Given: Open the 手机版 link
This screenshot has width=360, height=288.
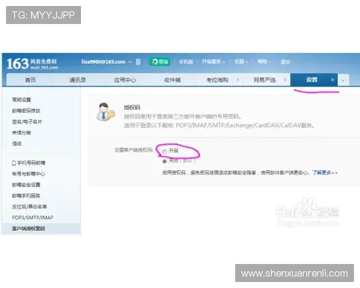Looking at the screenshot, I should tap(186, 62).
